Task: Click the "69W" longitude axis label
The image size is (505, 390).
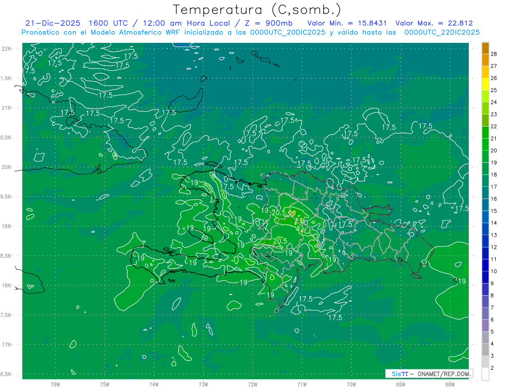Action: tap(401, 385)
